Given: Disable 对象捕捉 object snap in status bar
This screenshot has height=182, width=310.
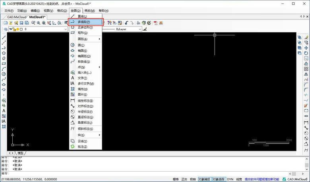Looking at the screenshot, I should coord(204,179).
